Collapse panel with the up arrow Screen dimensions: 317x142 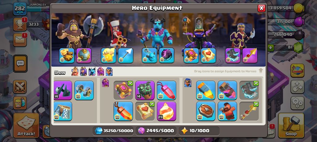pos(261,71)
